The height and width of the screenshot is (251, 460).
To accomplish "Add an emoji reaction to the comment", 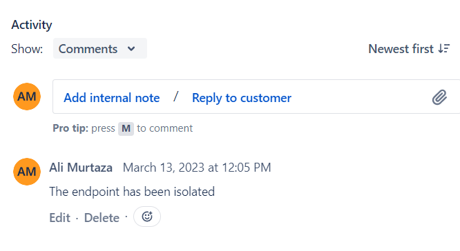I will point(147,217).
